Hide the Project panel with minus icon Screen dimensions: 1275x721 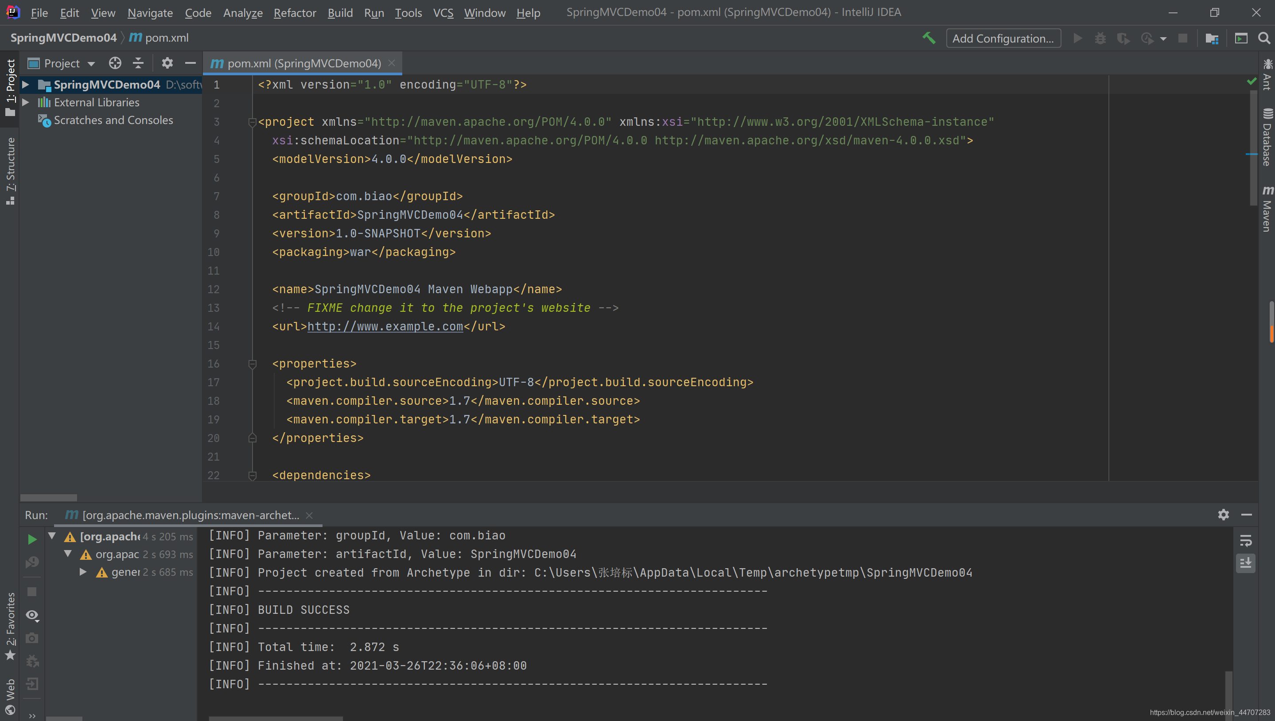[x=190, y=63]
